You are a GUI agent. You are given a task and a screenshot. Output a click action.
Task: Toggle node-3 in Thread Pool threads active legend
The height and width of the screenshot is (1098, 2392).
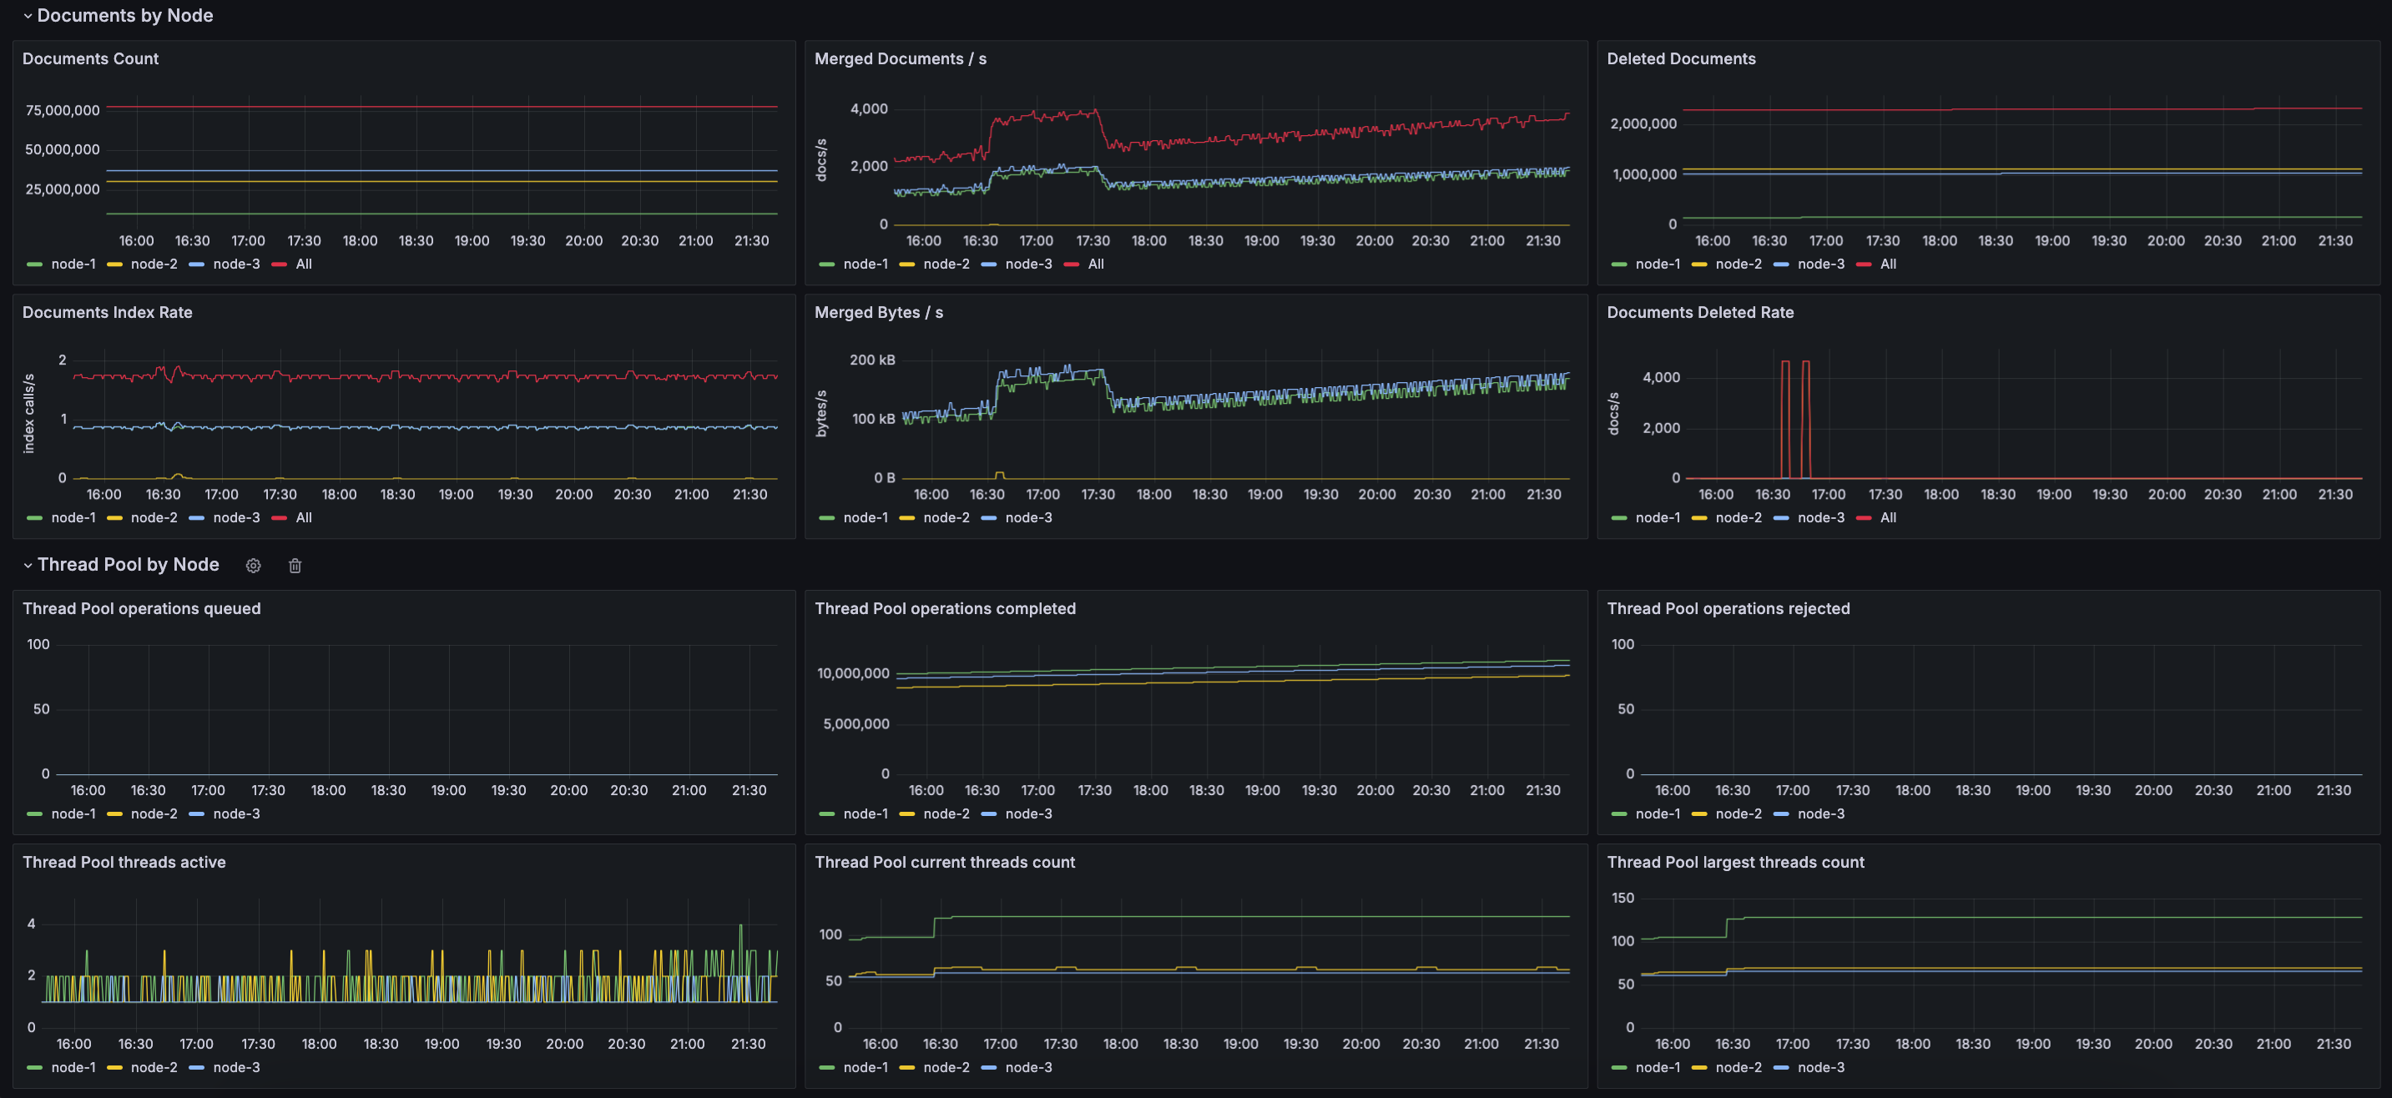(237, 1067)
